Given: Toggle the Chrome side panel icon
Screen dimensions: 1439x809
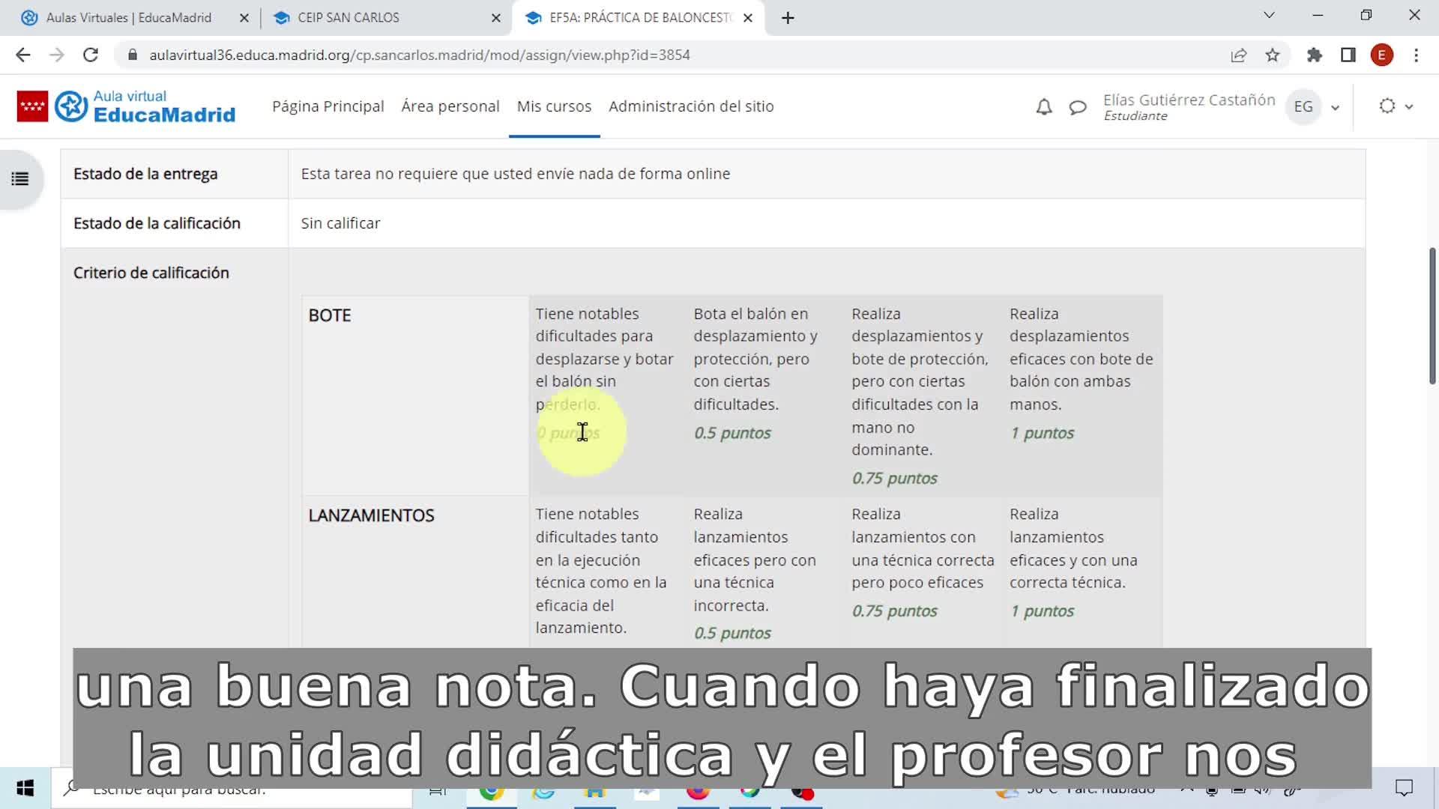Looking at the screenshot, I should point(1348,55).
